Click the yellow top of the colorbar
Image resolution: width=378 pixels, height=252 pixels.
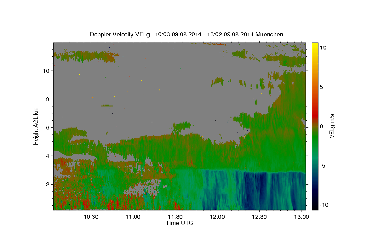click(x=315, y=46)
